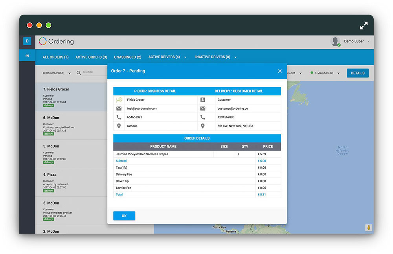Switch to the Active Orders (3) tab
This screenshot has height=254, width=393.
click(x=91, y=57)
